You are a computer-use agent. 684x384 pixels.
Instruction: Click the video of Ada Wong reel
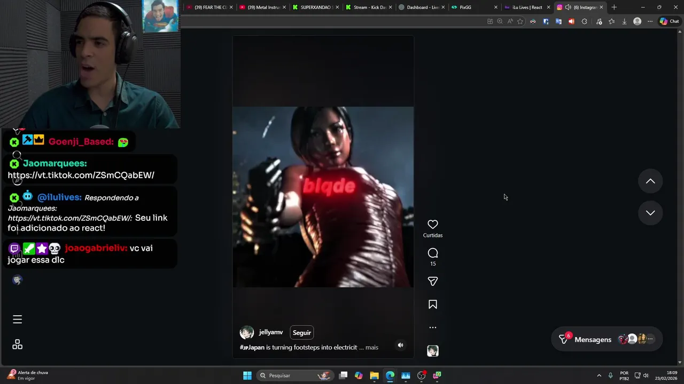tap(323, 197)
